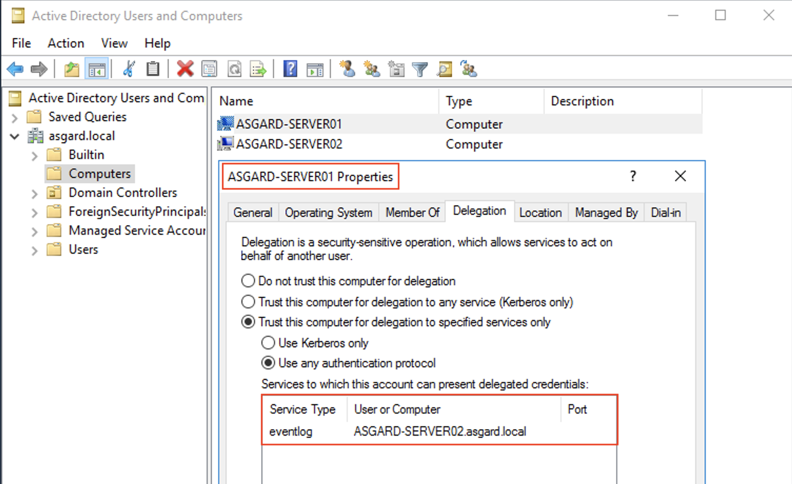
Task: Open the blue Help question mark icon
Action: 290,69
